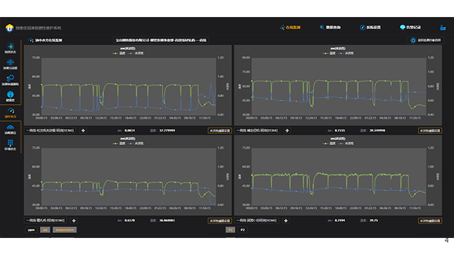
Task: Open the top nav tab with magnifier icon
Action: pos(330,28)
